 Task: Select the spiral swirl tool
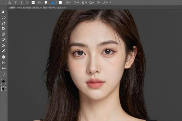[x=4, y=40]
